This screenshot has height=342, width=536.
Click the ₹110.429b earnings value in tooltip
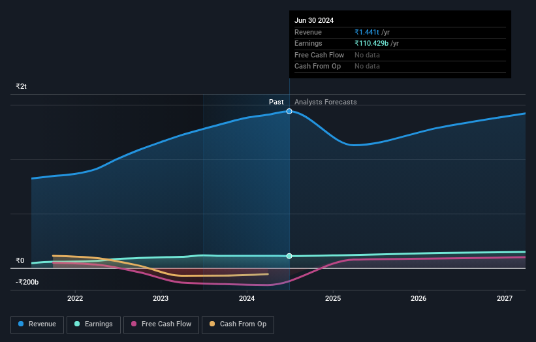point(371,43)
